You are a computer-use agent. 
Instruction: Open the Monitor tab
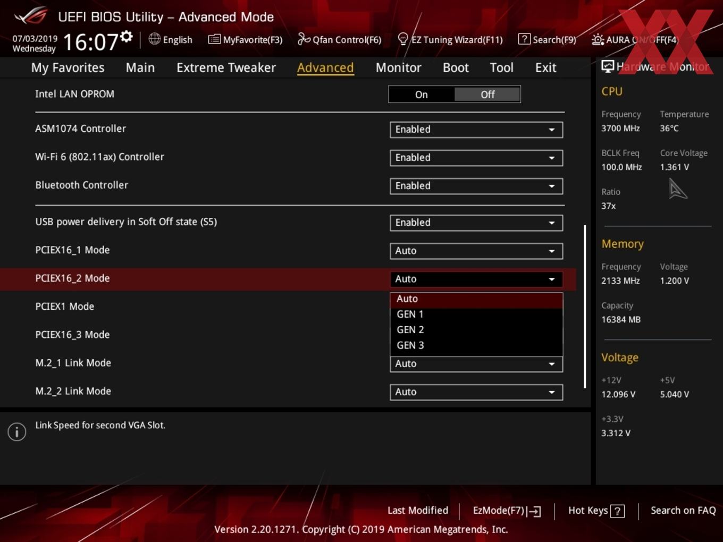tap(399, 67)
